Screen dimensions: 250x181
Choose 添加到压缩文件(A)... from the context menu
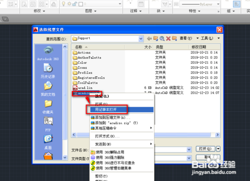click(121, 118)
